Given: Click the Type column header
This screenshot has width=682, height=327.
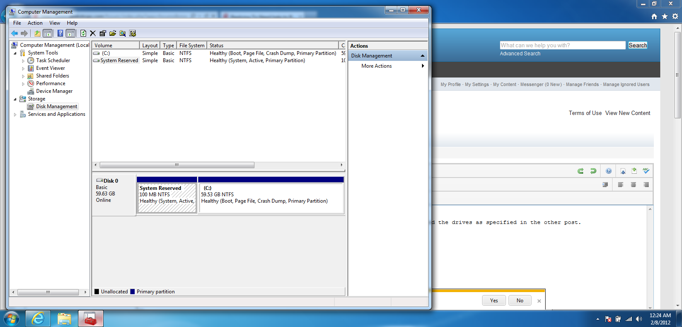Looking at the screenshot, I should pyautogui.click(x=168, y=45).
